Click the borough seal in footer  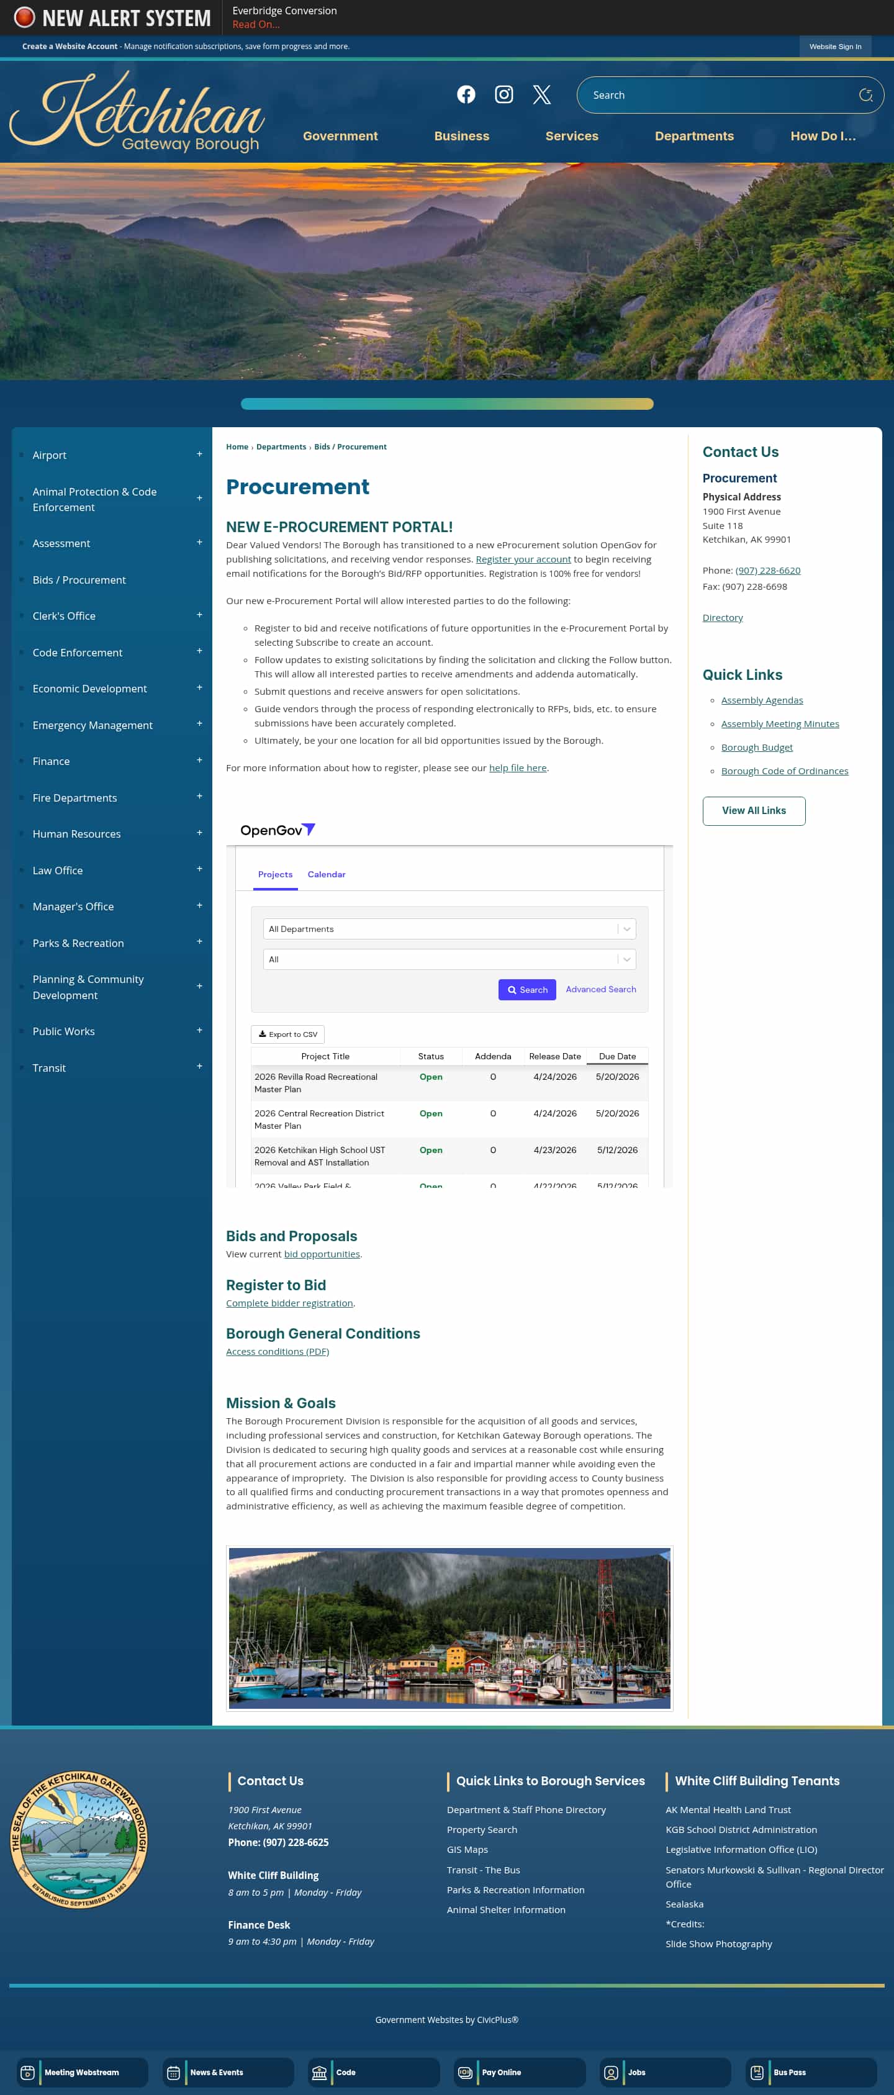point(79,1839)
